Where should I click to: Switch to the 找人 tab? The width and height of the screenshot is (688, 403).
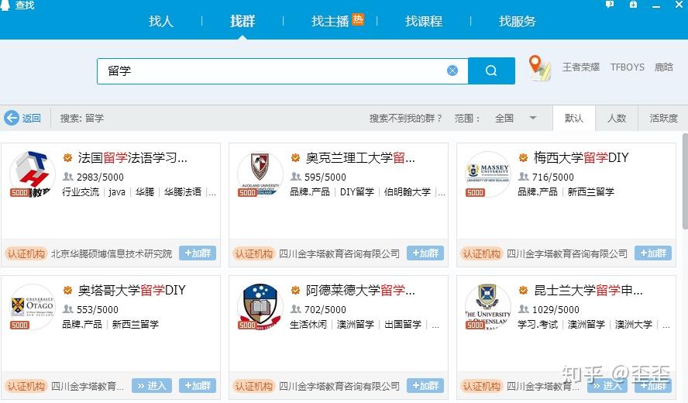click(160, 21)
